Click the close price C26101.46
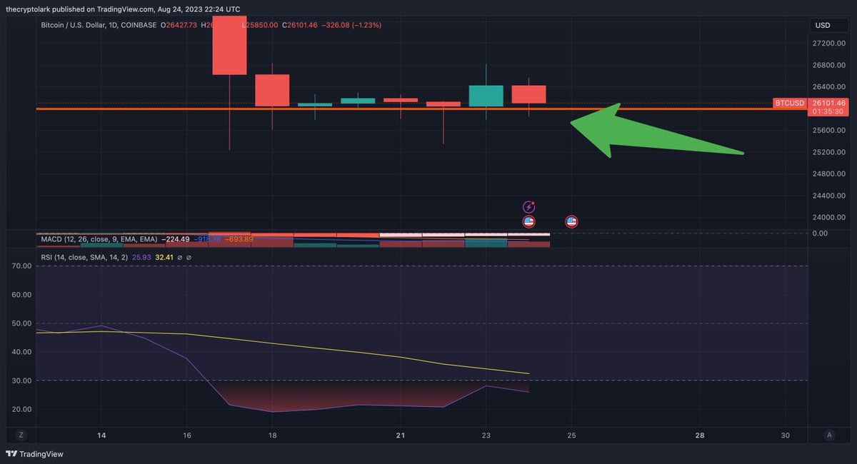The image size is (857, 464). click(x=301, y=25)
